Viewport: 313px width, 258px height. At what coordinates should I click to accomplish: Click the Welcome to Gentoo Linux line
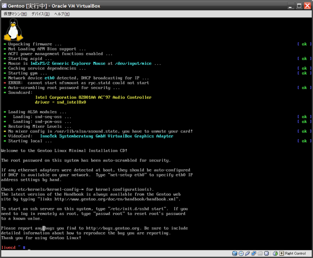(64, 150)
